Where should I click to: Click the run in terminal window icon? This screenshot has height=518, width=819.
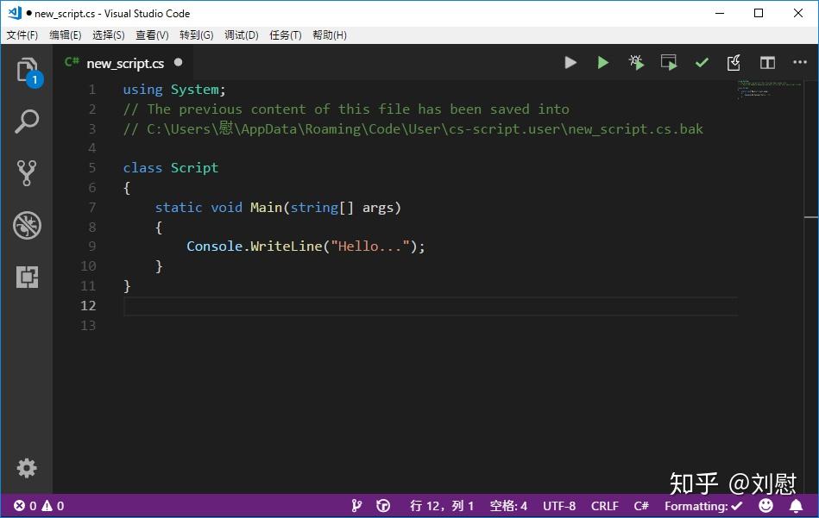669,63
